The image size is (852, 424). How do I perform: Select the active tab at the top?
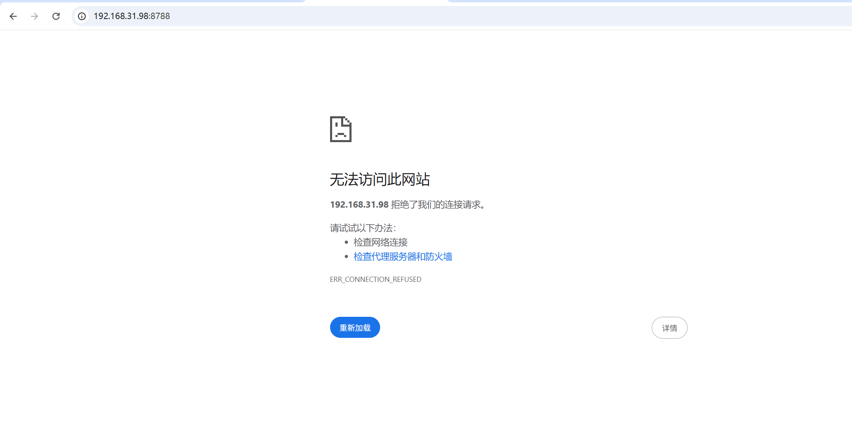(x=377, y=2)
